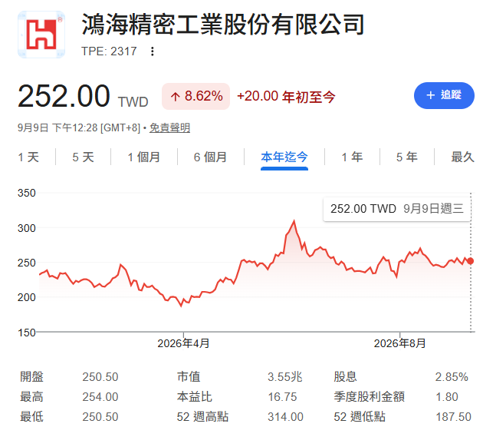Click the 市值 value 3.55兆
The image size is (483, 427).
(x=285, y=377)
